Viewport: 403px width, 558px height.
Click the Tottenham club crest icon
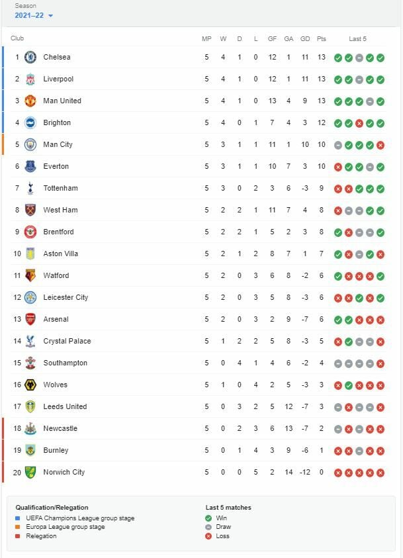(x=30, y=189)
